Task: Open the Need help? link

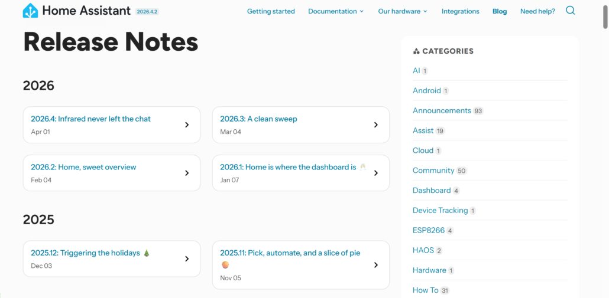Action: point(537,11)
